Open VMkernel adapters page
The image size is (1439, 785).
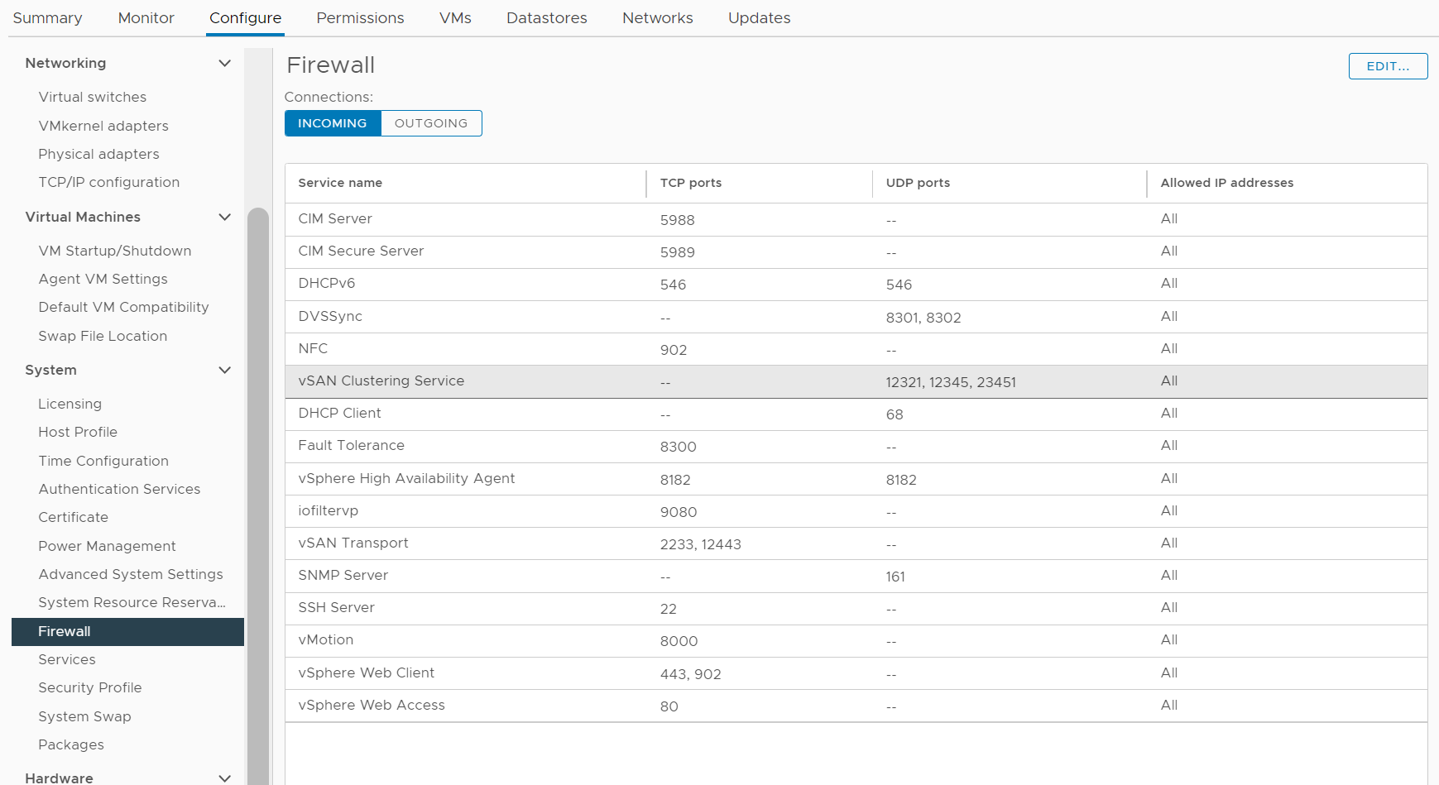(x=103, y=126)
